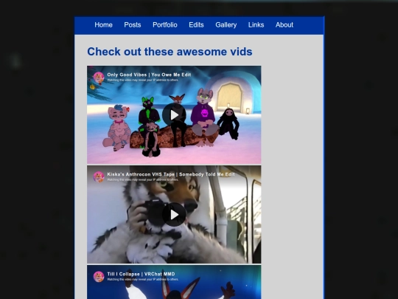Open the Portfolio menu item

tap(165, 25)
